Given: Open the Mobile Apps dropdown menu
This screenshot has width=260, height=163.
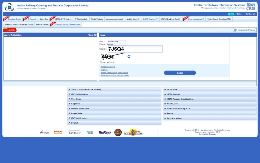Looking at the screenshot, I should click(133, 19).
